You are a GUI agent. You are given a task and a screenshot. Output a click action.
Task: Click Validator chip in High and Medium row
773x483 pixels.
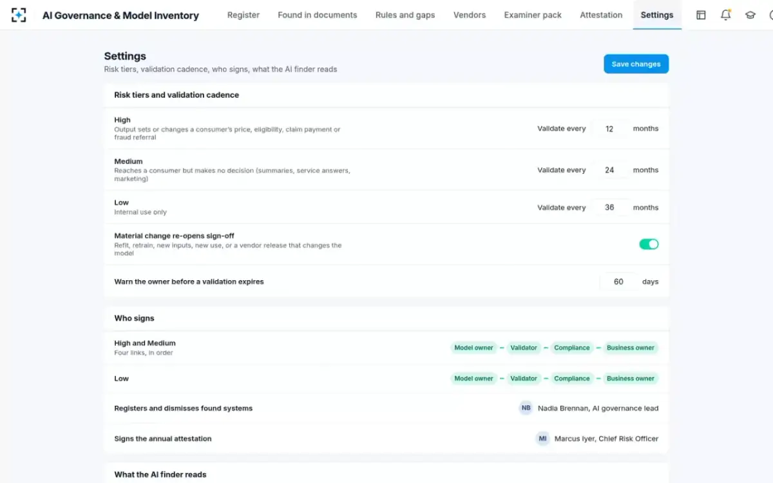tap(524, 348)
